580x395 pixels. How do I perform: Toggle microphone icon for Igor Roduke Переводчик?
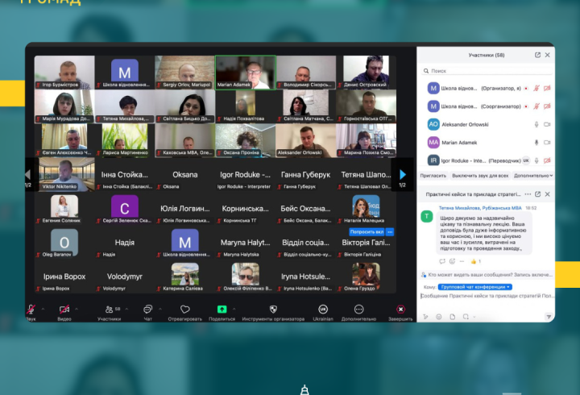[x=536, y=160]
